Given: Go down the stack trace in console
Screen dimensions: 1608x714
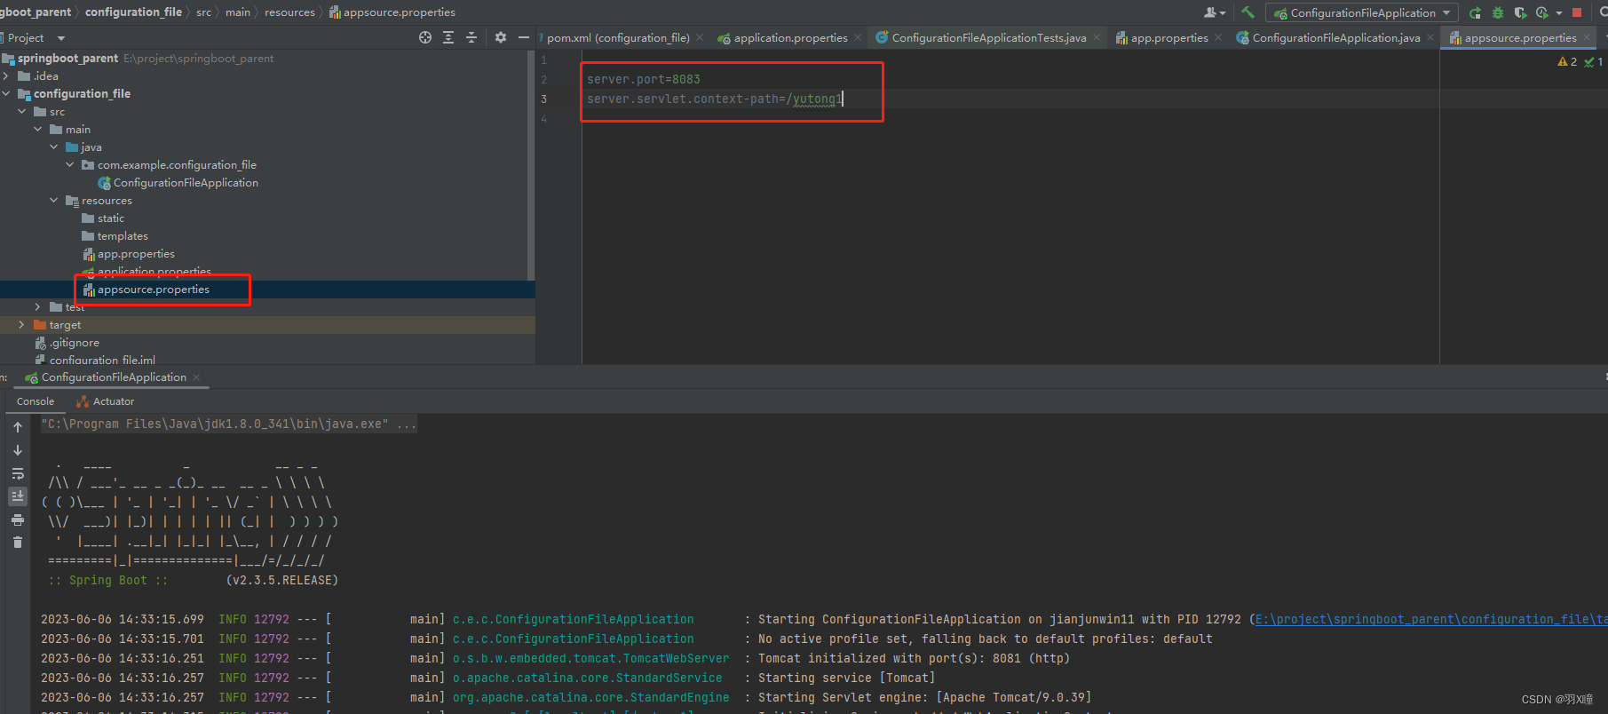Looking at the screenshot, I should [18, 450].
